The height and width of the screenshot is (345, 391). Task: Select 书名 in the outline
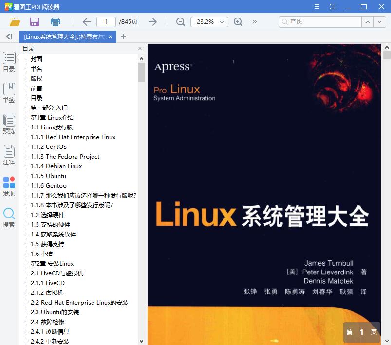click(37, 69)
